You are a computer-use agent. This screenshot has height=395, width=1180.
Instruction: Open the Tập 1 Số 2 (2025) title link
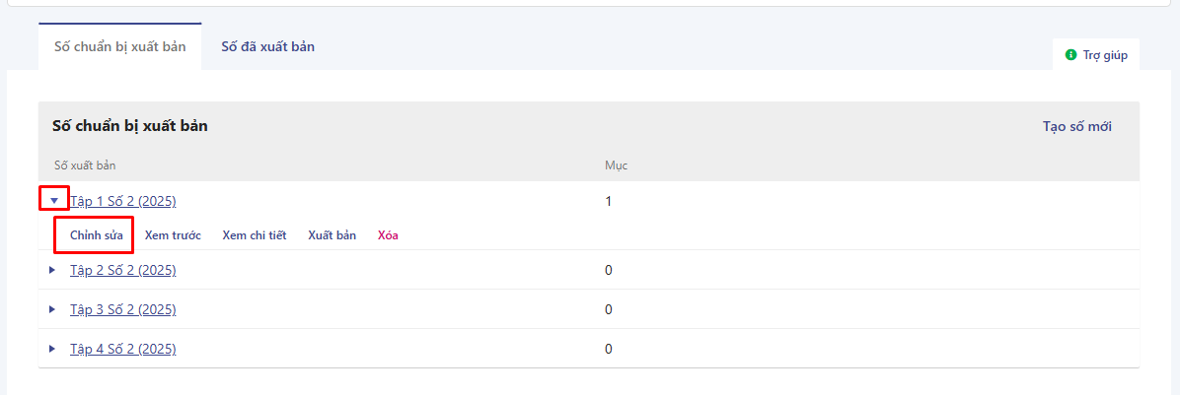(x=123, y=201)
